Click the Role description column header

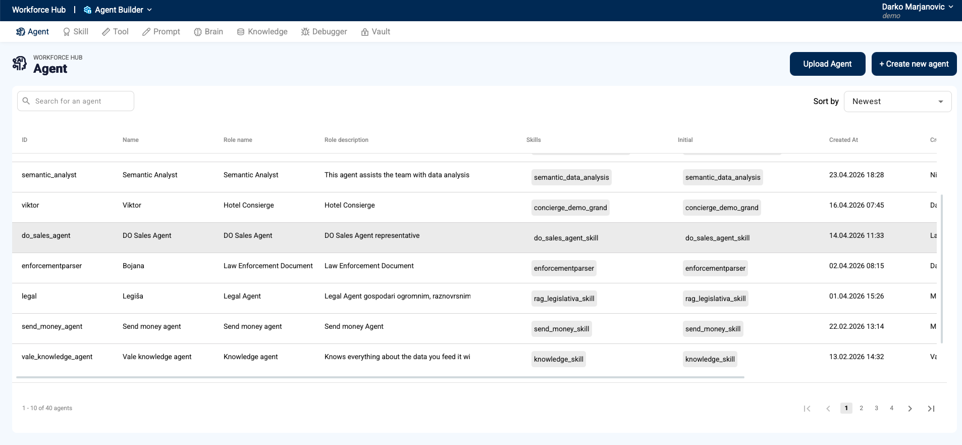[346, 140]
